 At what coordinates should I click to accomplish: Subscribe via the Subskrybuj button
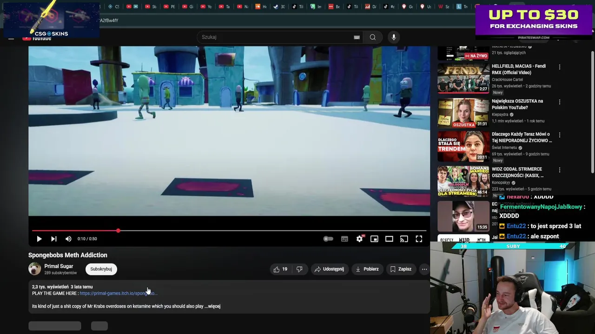tap(101, 269)
